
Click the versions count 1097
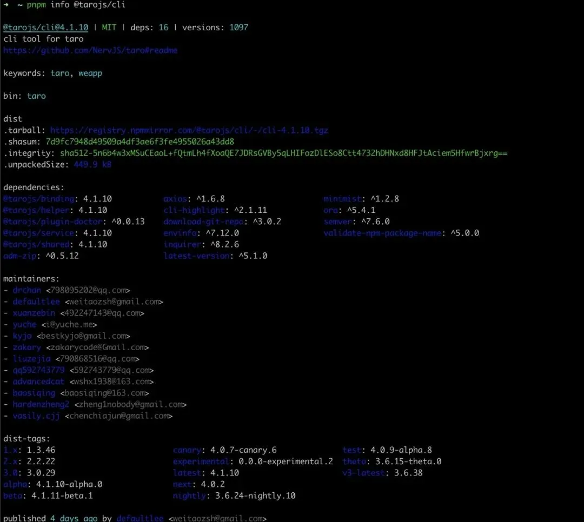239,28
